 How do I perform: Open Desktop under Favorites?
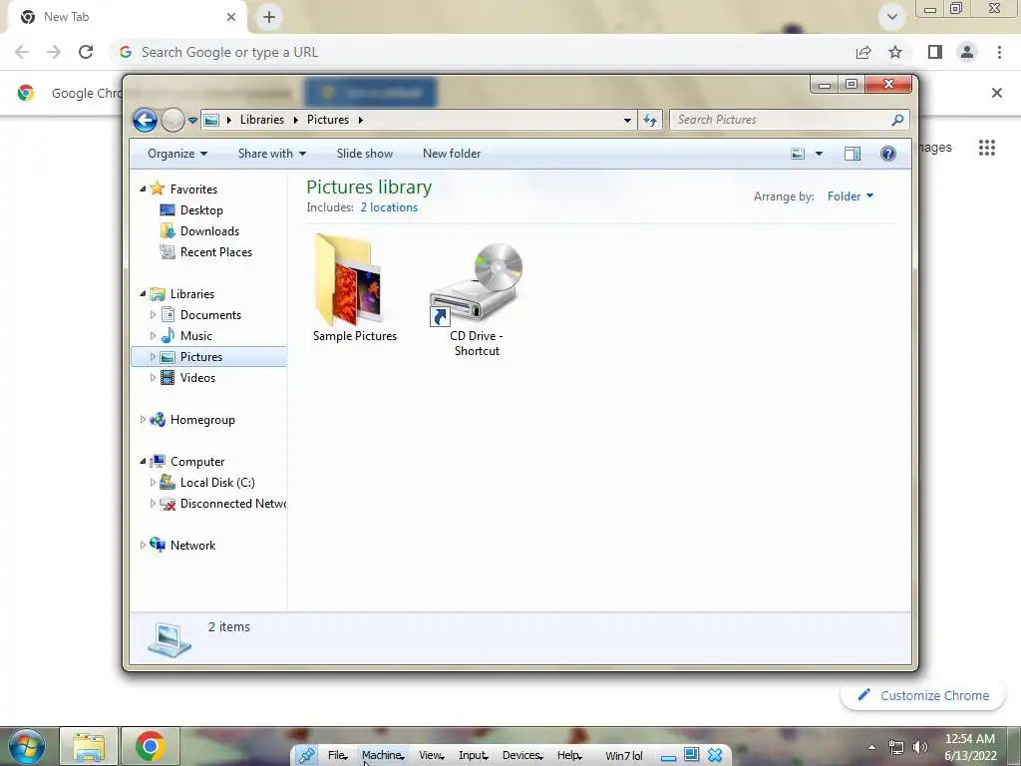201,210
